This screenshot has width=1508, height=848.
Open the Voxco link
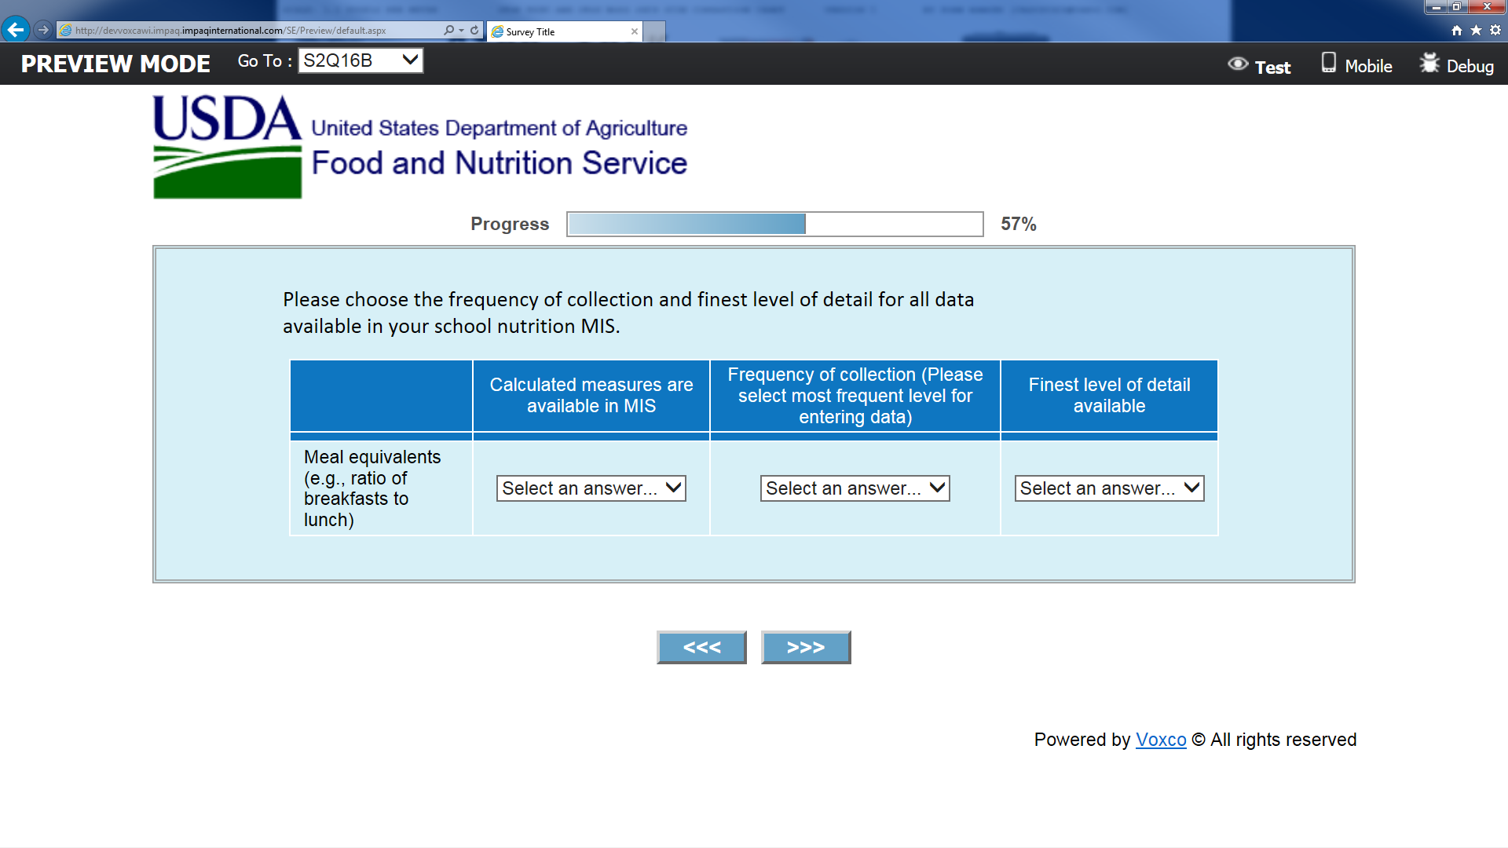tap(1161, 740)
